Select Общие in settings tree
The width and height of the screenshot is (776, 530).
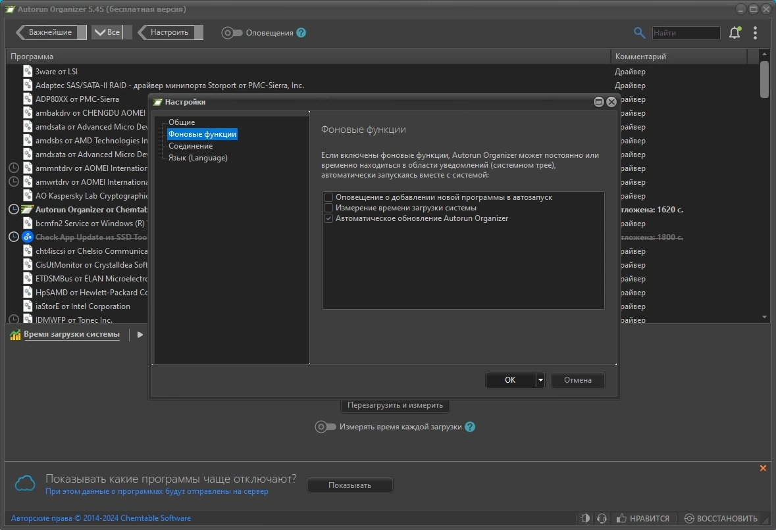click(x=182, y=122)
